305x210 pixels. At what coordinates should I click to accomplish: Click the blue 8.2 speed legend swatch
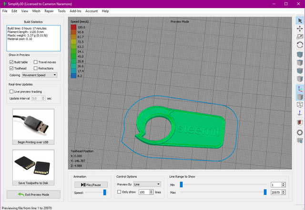point(73,76)
